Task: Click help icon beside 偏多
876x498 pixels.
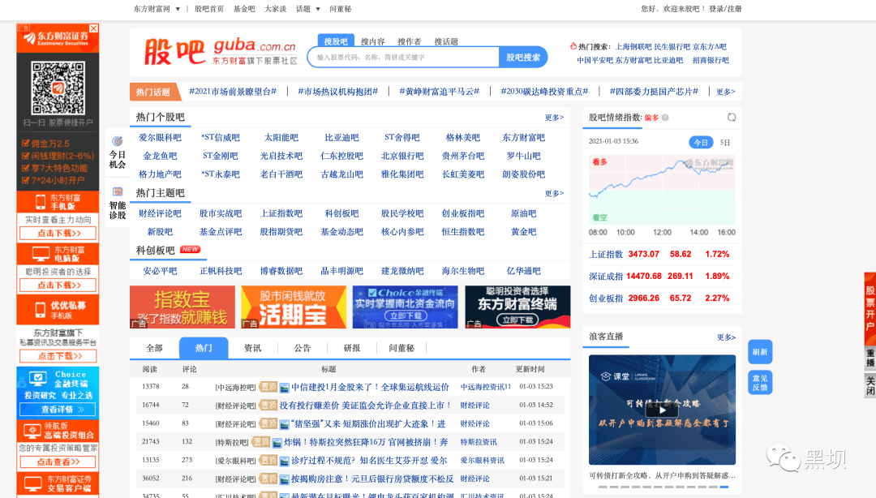Action: point(665,118)
